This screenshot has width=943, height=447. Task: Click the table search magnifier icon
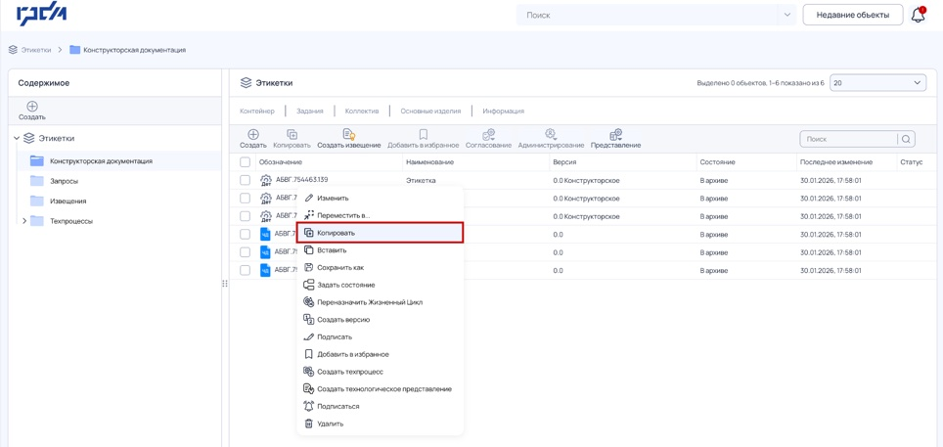[906, 139]
